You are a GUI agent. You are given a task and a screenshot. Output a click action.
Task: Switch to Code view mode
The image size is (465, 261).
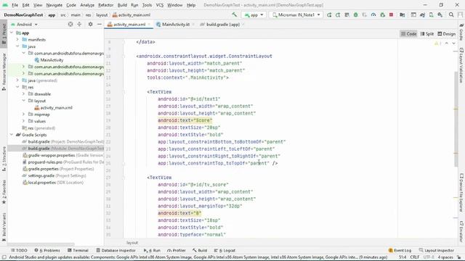pos(408,34)
